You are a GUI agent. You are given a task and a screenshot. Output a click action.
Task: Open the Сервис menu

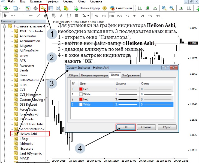[68, 2]
